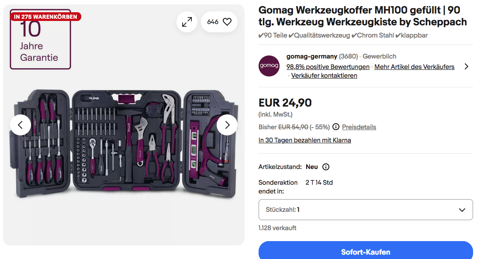Screen dimensions: 477x259
Task: Select In 30 Tagen bezahlen mit Klarna
Action: point(305,140)
